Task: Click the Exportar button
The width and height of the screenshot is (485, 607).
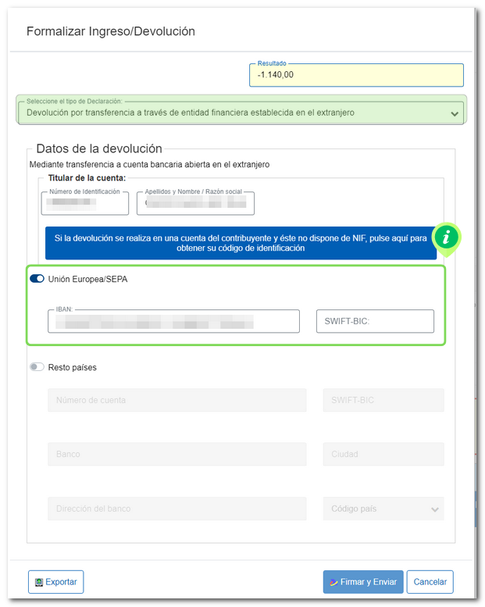Action: pyautogui.click(x=55, y=582)
